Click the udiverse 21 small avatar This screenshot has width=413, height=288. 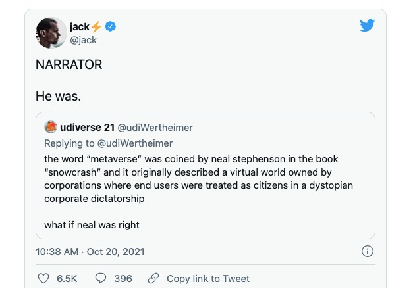[51, 127]
